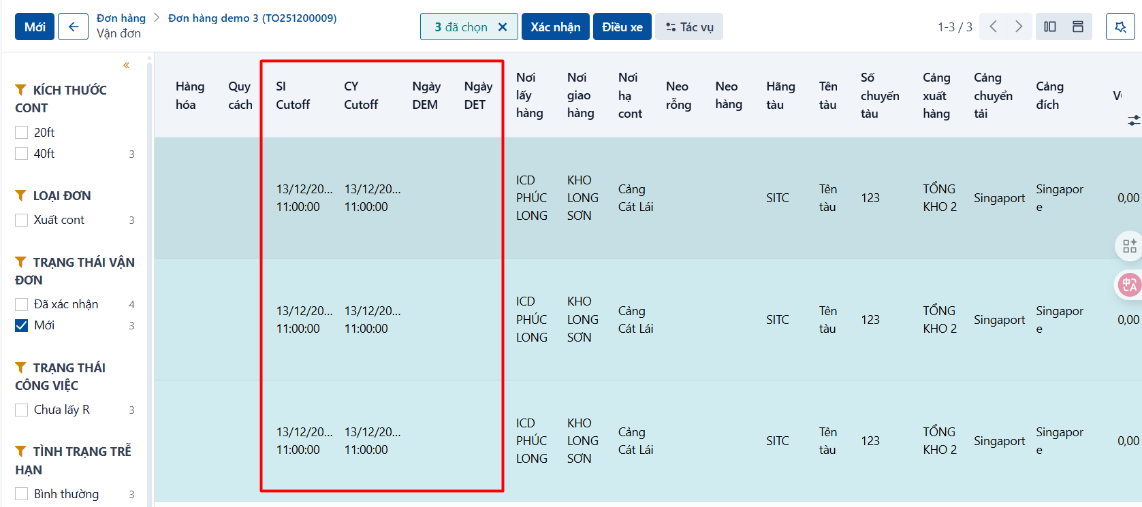Sort by Ngày DEM column header
Viewport: 1142px width, 507px height.
tap(426, 95)
